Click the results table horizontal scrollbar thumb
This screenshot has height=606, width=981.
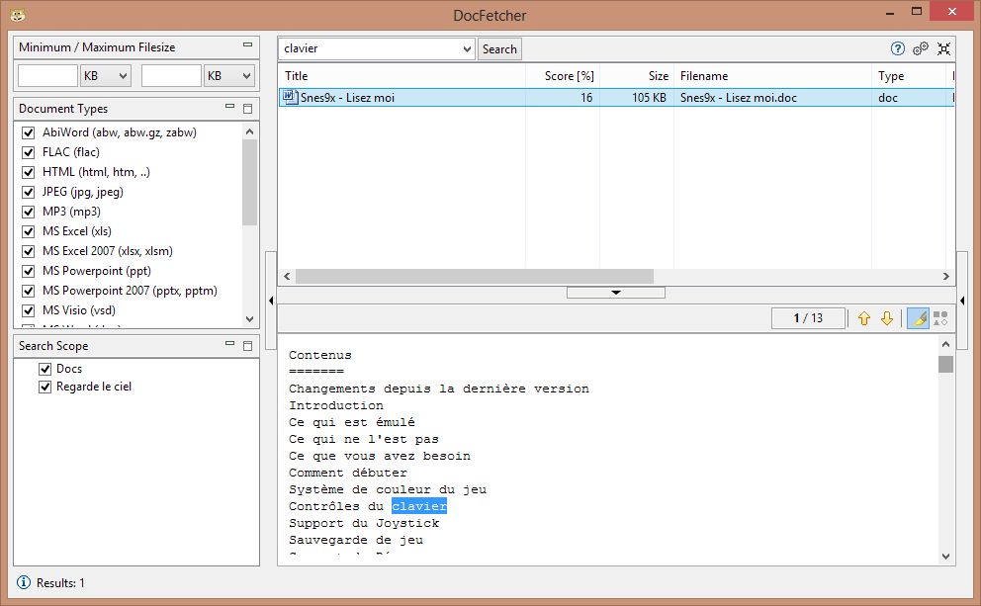(x=475, y=276)
